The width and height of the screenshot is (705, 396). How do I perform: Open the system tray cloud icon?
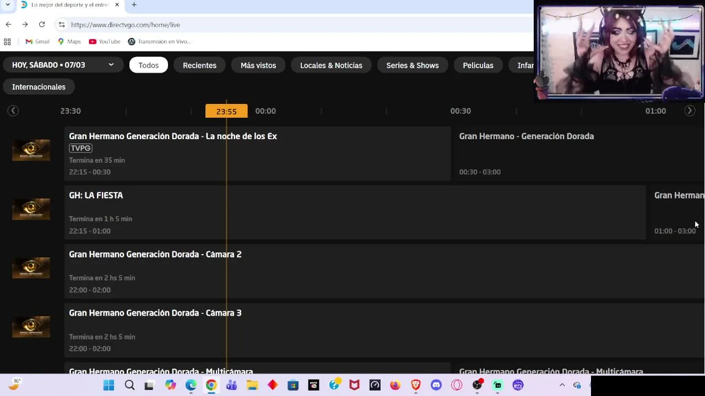coord(577,385)
